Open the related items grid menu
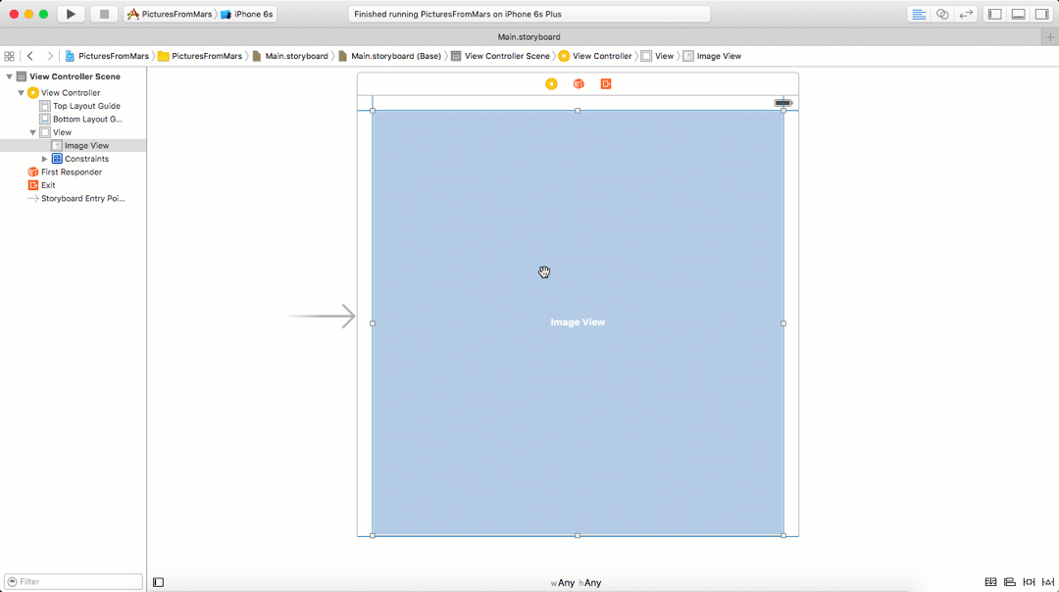1059x592 pixels. [x=10, y=56]
